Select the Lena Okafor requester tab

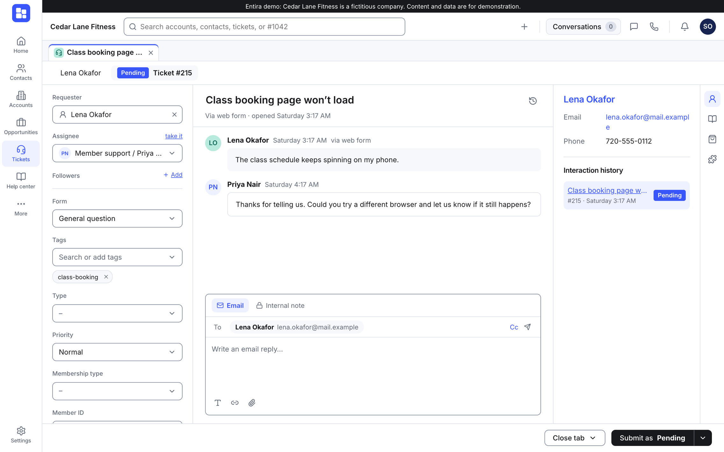coord(81,73)
